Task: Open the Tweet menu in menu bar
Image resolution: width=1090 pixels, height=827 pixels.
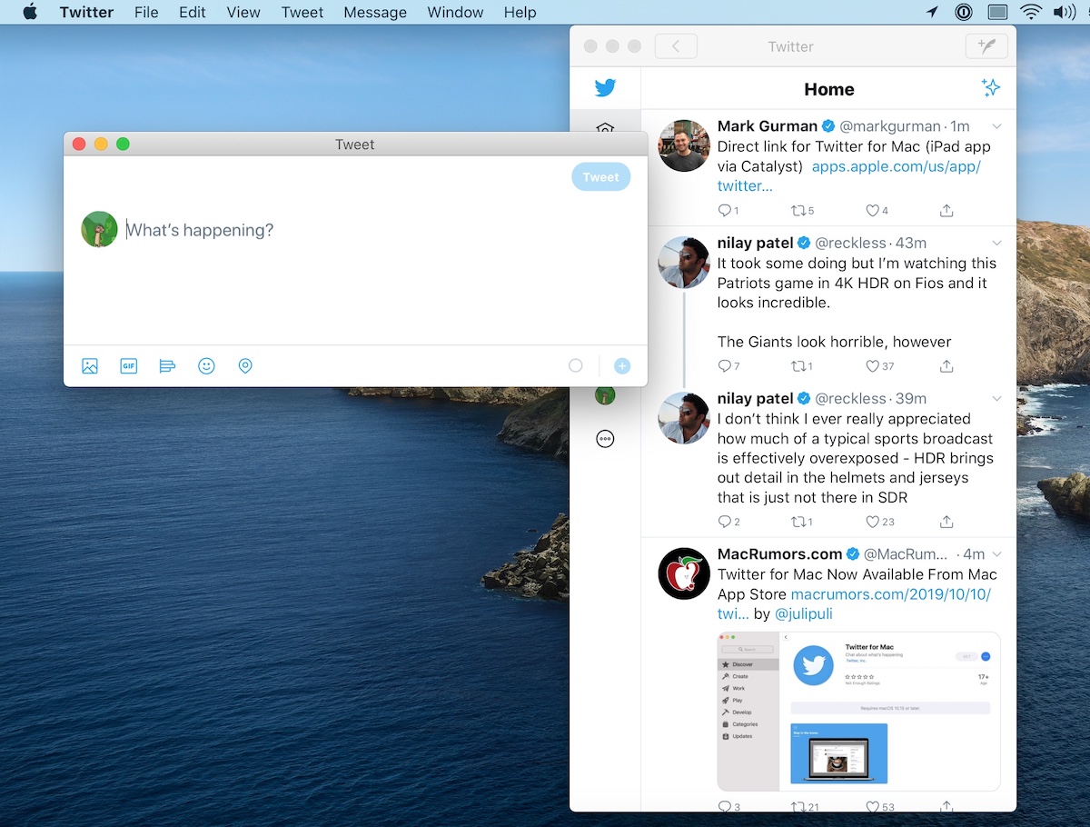Action: [302, 13]
